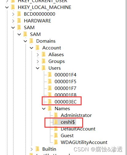Viewport: 127px width, 155px height.
Task: Expand the BCD00000000 key
Action: pyautogui.click(x=13, y=14)
